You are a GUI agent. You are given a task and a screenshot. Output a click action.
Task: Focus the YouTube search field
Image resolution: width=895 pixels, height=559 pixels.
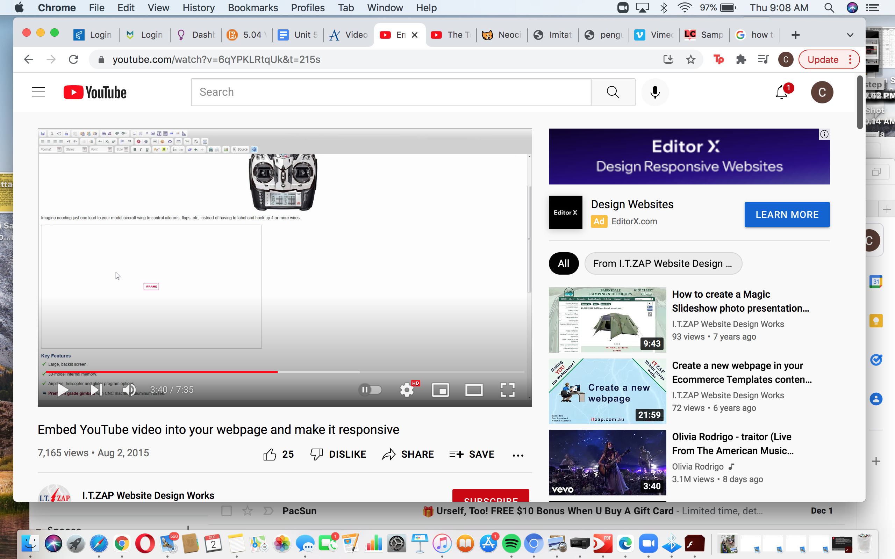[391, 92]
